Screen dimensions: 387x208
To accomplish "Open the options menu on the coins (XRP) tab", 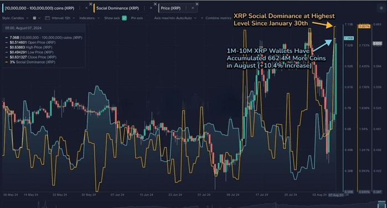I will click(x=80, y=8).
